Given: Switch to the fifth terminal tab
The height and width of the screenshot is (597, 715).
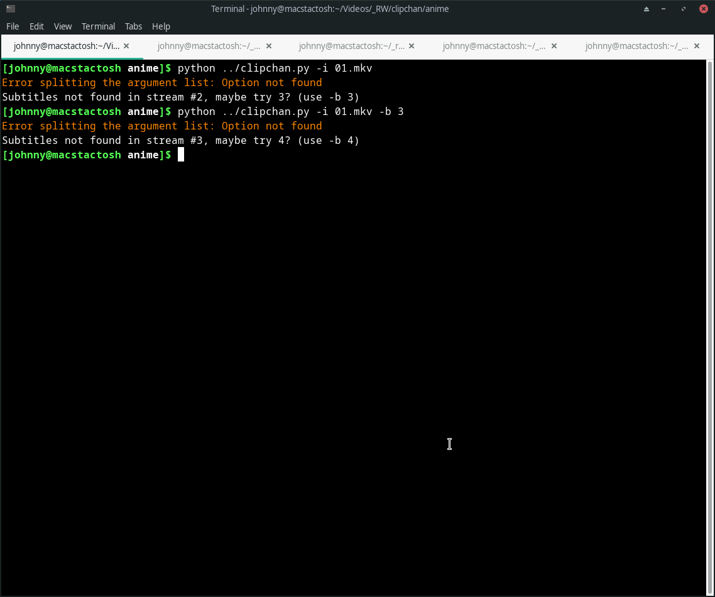Looking at the screenshot, I should (x=636, y=46).
